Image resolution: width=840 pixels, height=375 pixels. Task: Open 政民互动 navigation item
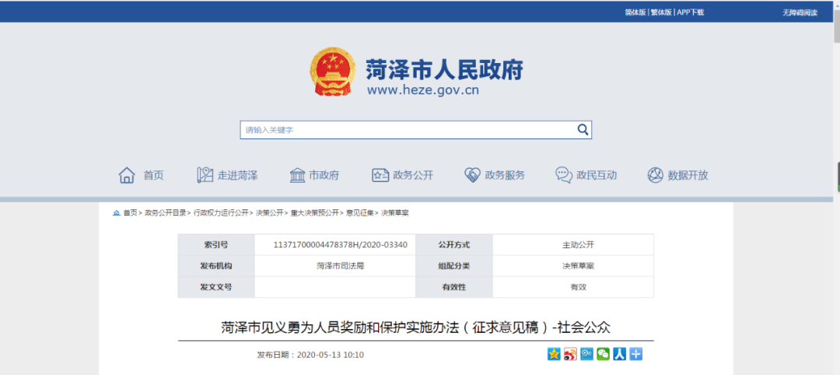[x=586, y=175]
